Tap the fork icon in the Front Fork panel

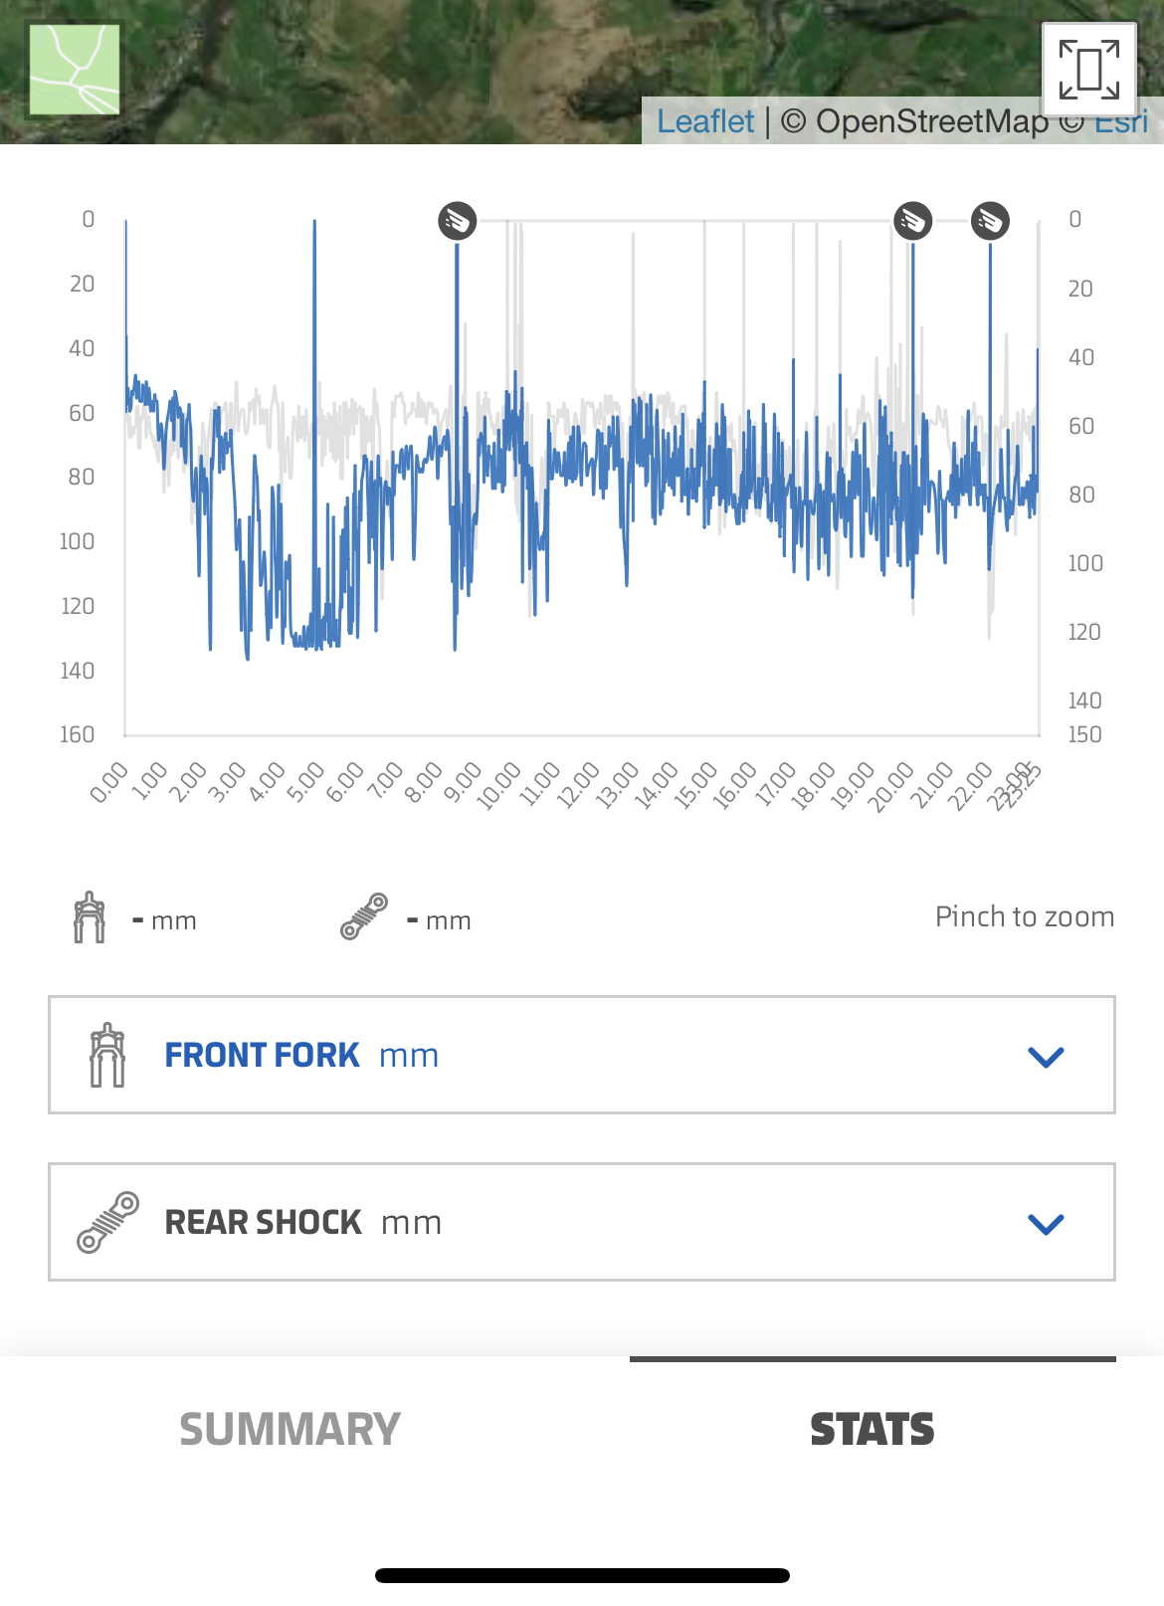pyautogui.click(x=107, y=1055)
